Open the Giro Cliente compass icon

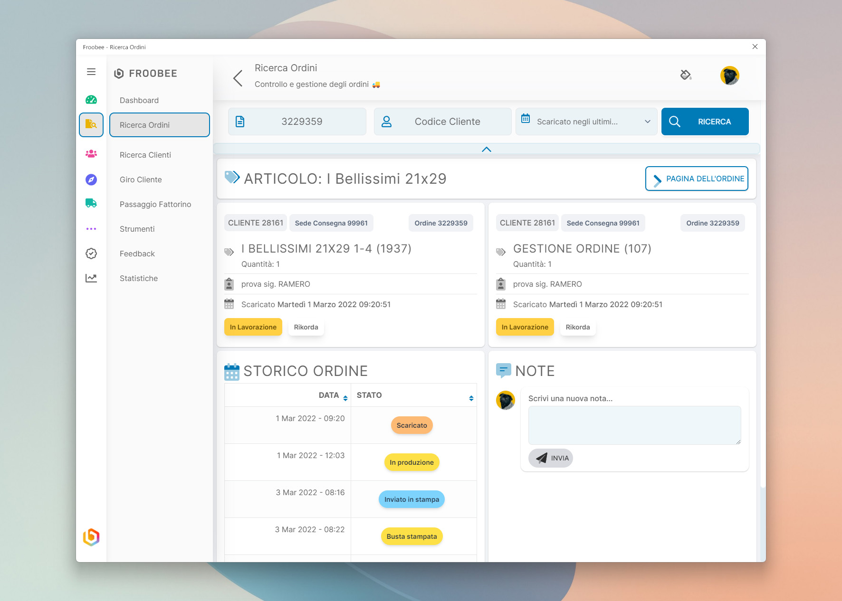[91, 179]
